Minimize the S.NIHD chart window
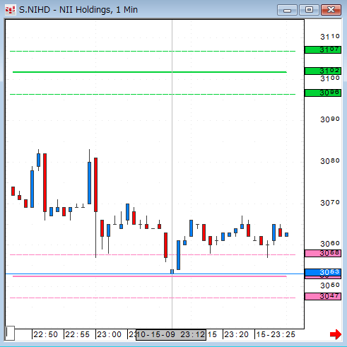The image size is (347, 347). [x=287, y=10]
